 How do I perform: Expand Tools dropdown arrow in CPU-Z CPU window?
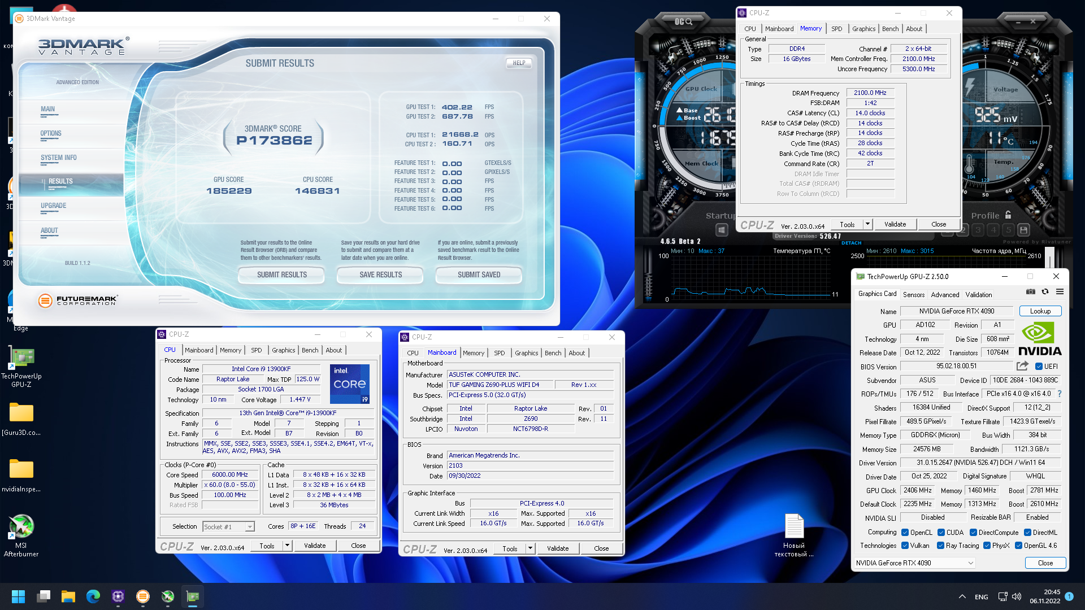click(x=287, y=546)
